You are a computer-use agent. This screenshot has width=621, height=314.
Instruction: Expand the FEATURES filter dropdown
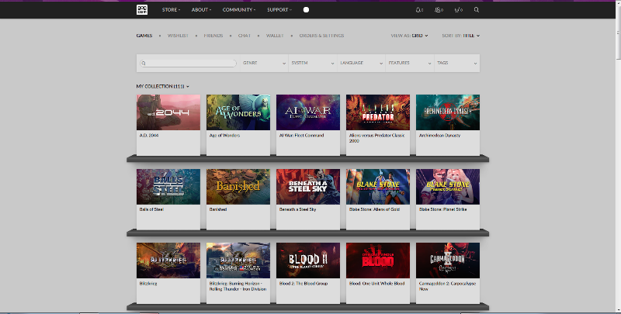pyautogui.click(x=410, y=64)
